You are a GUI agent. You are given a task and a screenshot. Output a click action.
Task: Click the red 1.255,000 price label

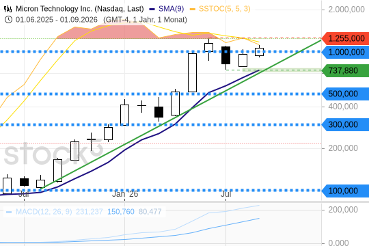[x=345, y=38]
